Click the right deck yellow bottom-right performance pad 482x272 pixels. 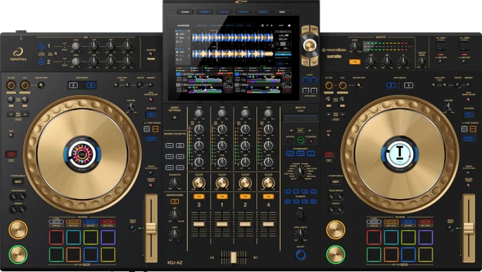pyautogui.click(x=426, y=255)
